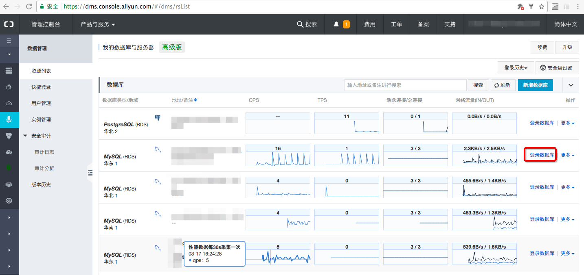Click the MySQL dolphin icon in 华南 1 row
Screen dimensions: 584x275
(158, 214)
